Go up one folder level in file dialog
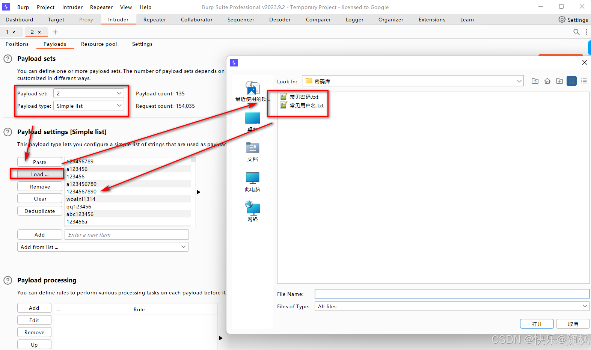 coord(535,81)
